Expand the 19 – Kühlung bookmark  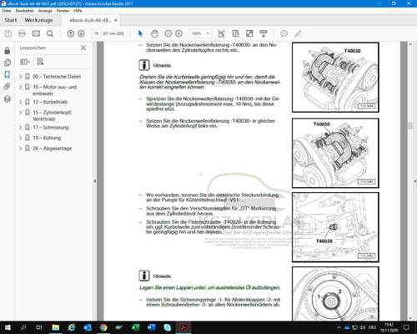[x=20, y=138]
